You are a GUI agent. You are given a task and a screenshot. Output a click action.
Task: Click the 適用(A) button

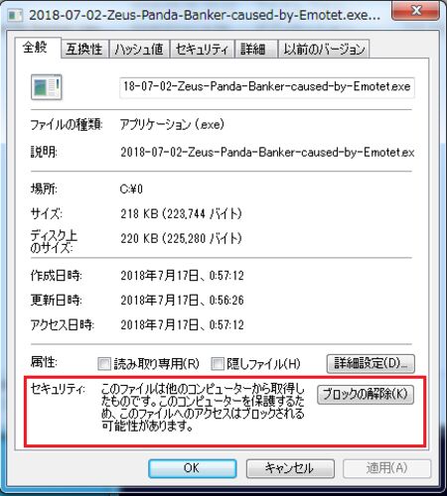pos(386,468)
